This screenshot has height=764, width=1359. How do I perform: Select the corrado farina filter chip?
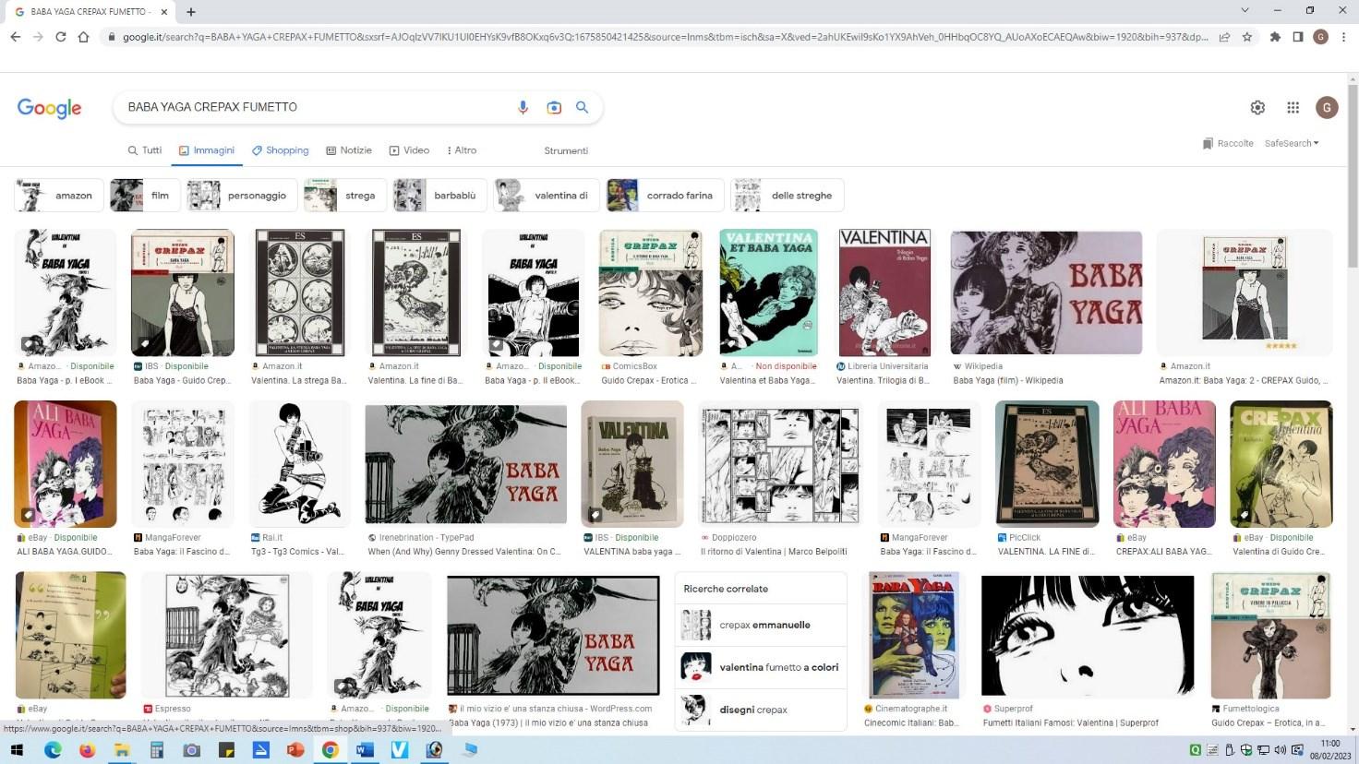(665, 196)
